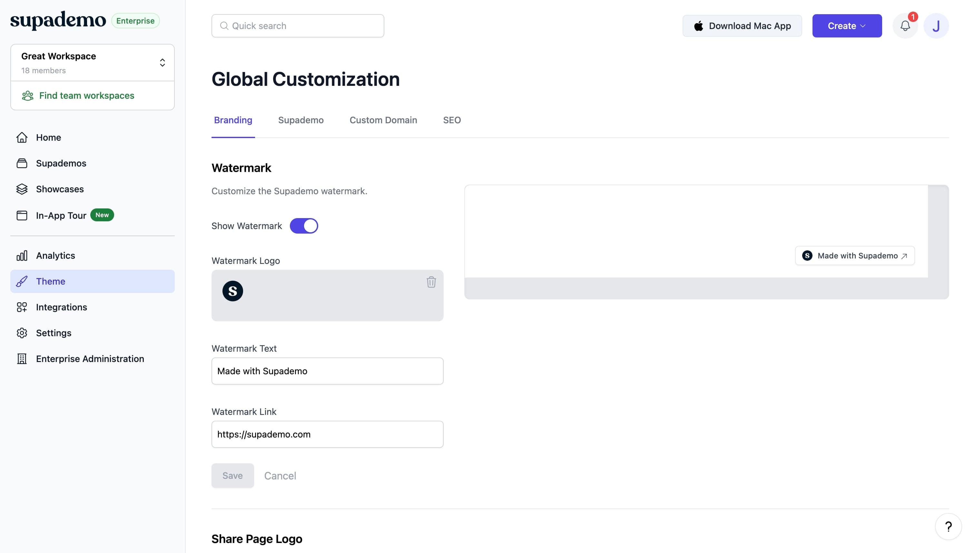Viewport: 975px width, 553px height.
Task: Click the help question mark button
Action: 948,527
